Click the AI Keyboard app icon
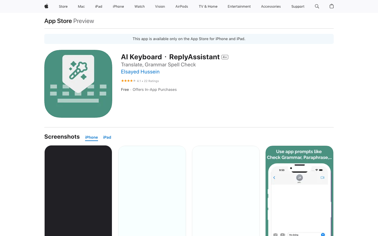 [78, 84]
